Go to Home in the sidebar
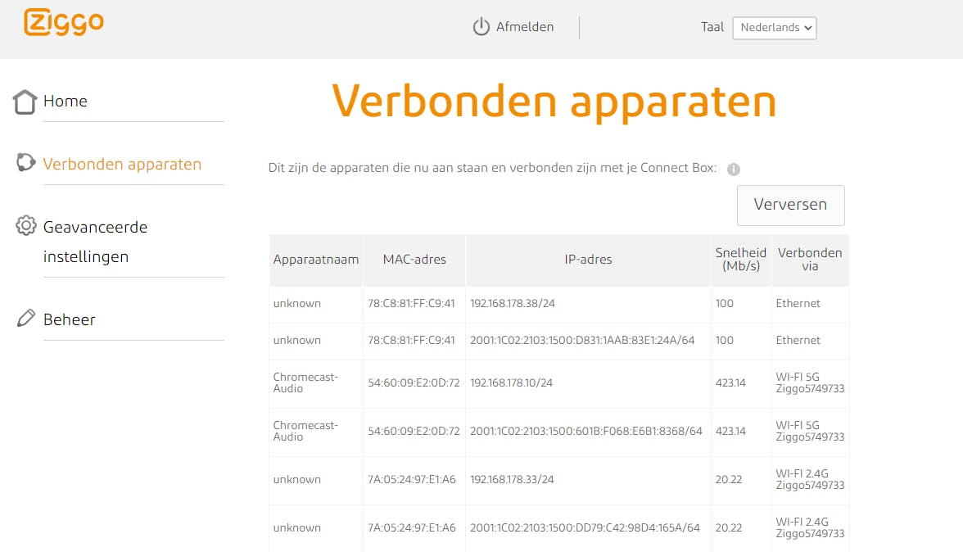The width and height of the screenshot is (963, 552). (x=66, y=102)
